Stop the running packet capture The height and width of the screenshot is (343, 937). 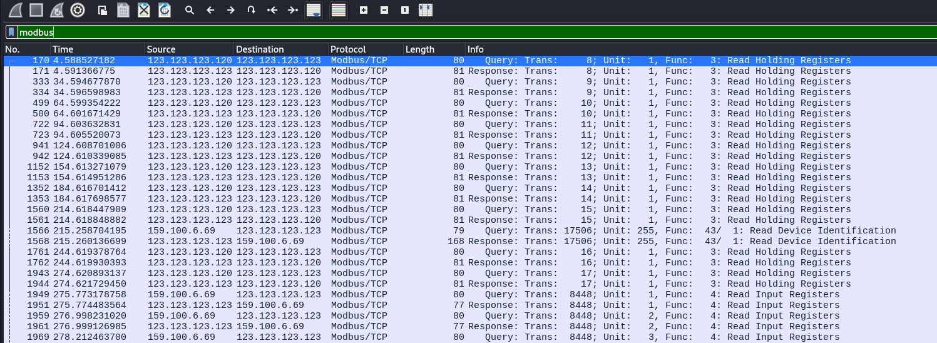point(36,10)
